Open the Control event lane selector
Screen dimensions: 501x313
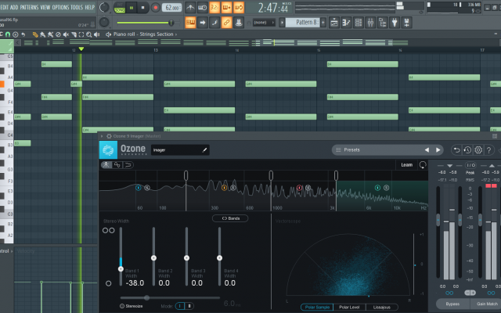click(6, 251)
